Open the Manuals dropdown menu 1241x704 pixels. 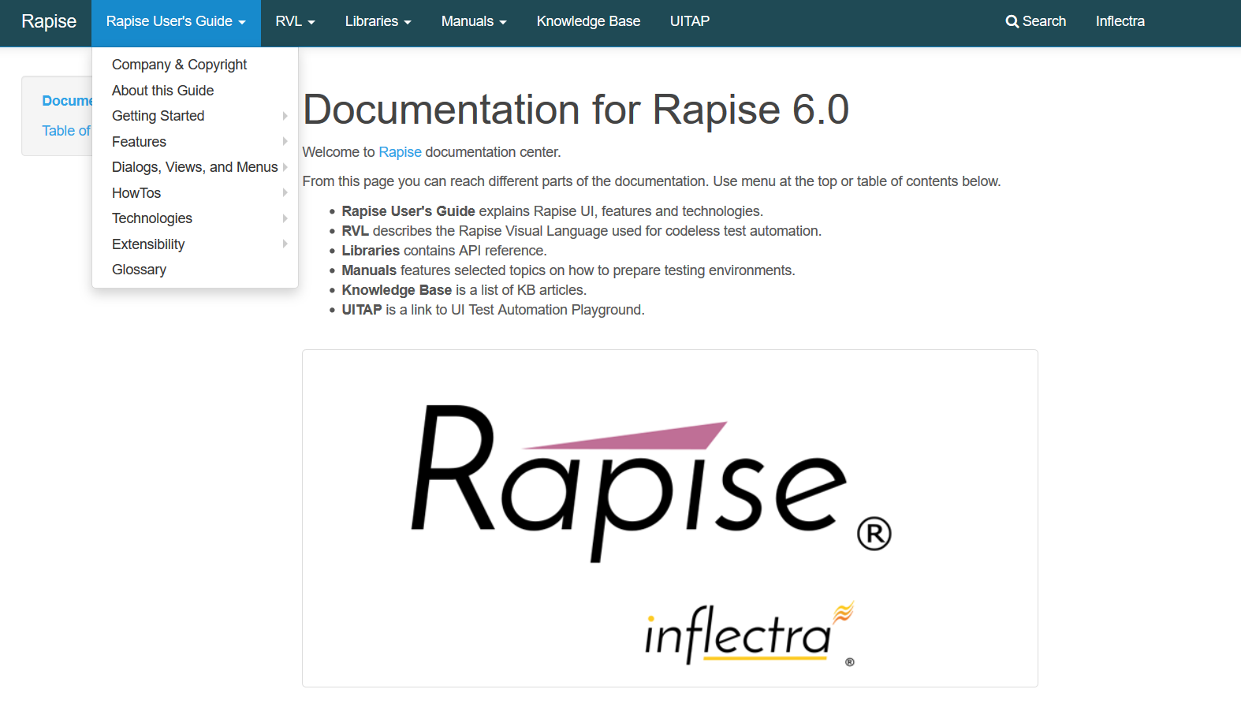pyautogui.click(x=473, y=22)
